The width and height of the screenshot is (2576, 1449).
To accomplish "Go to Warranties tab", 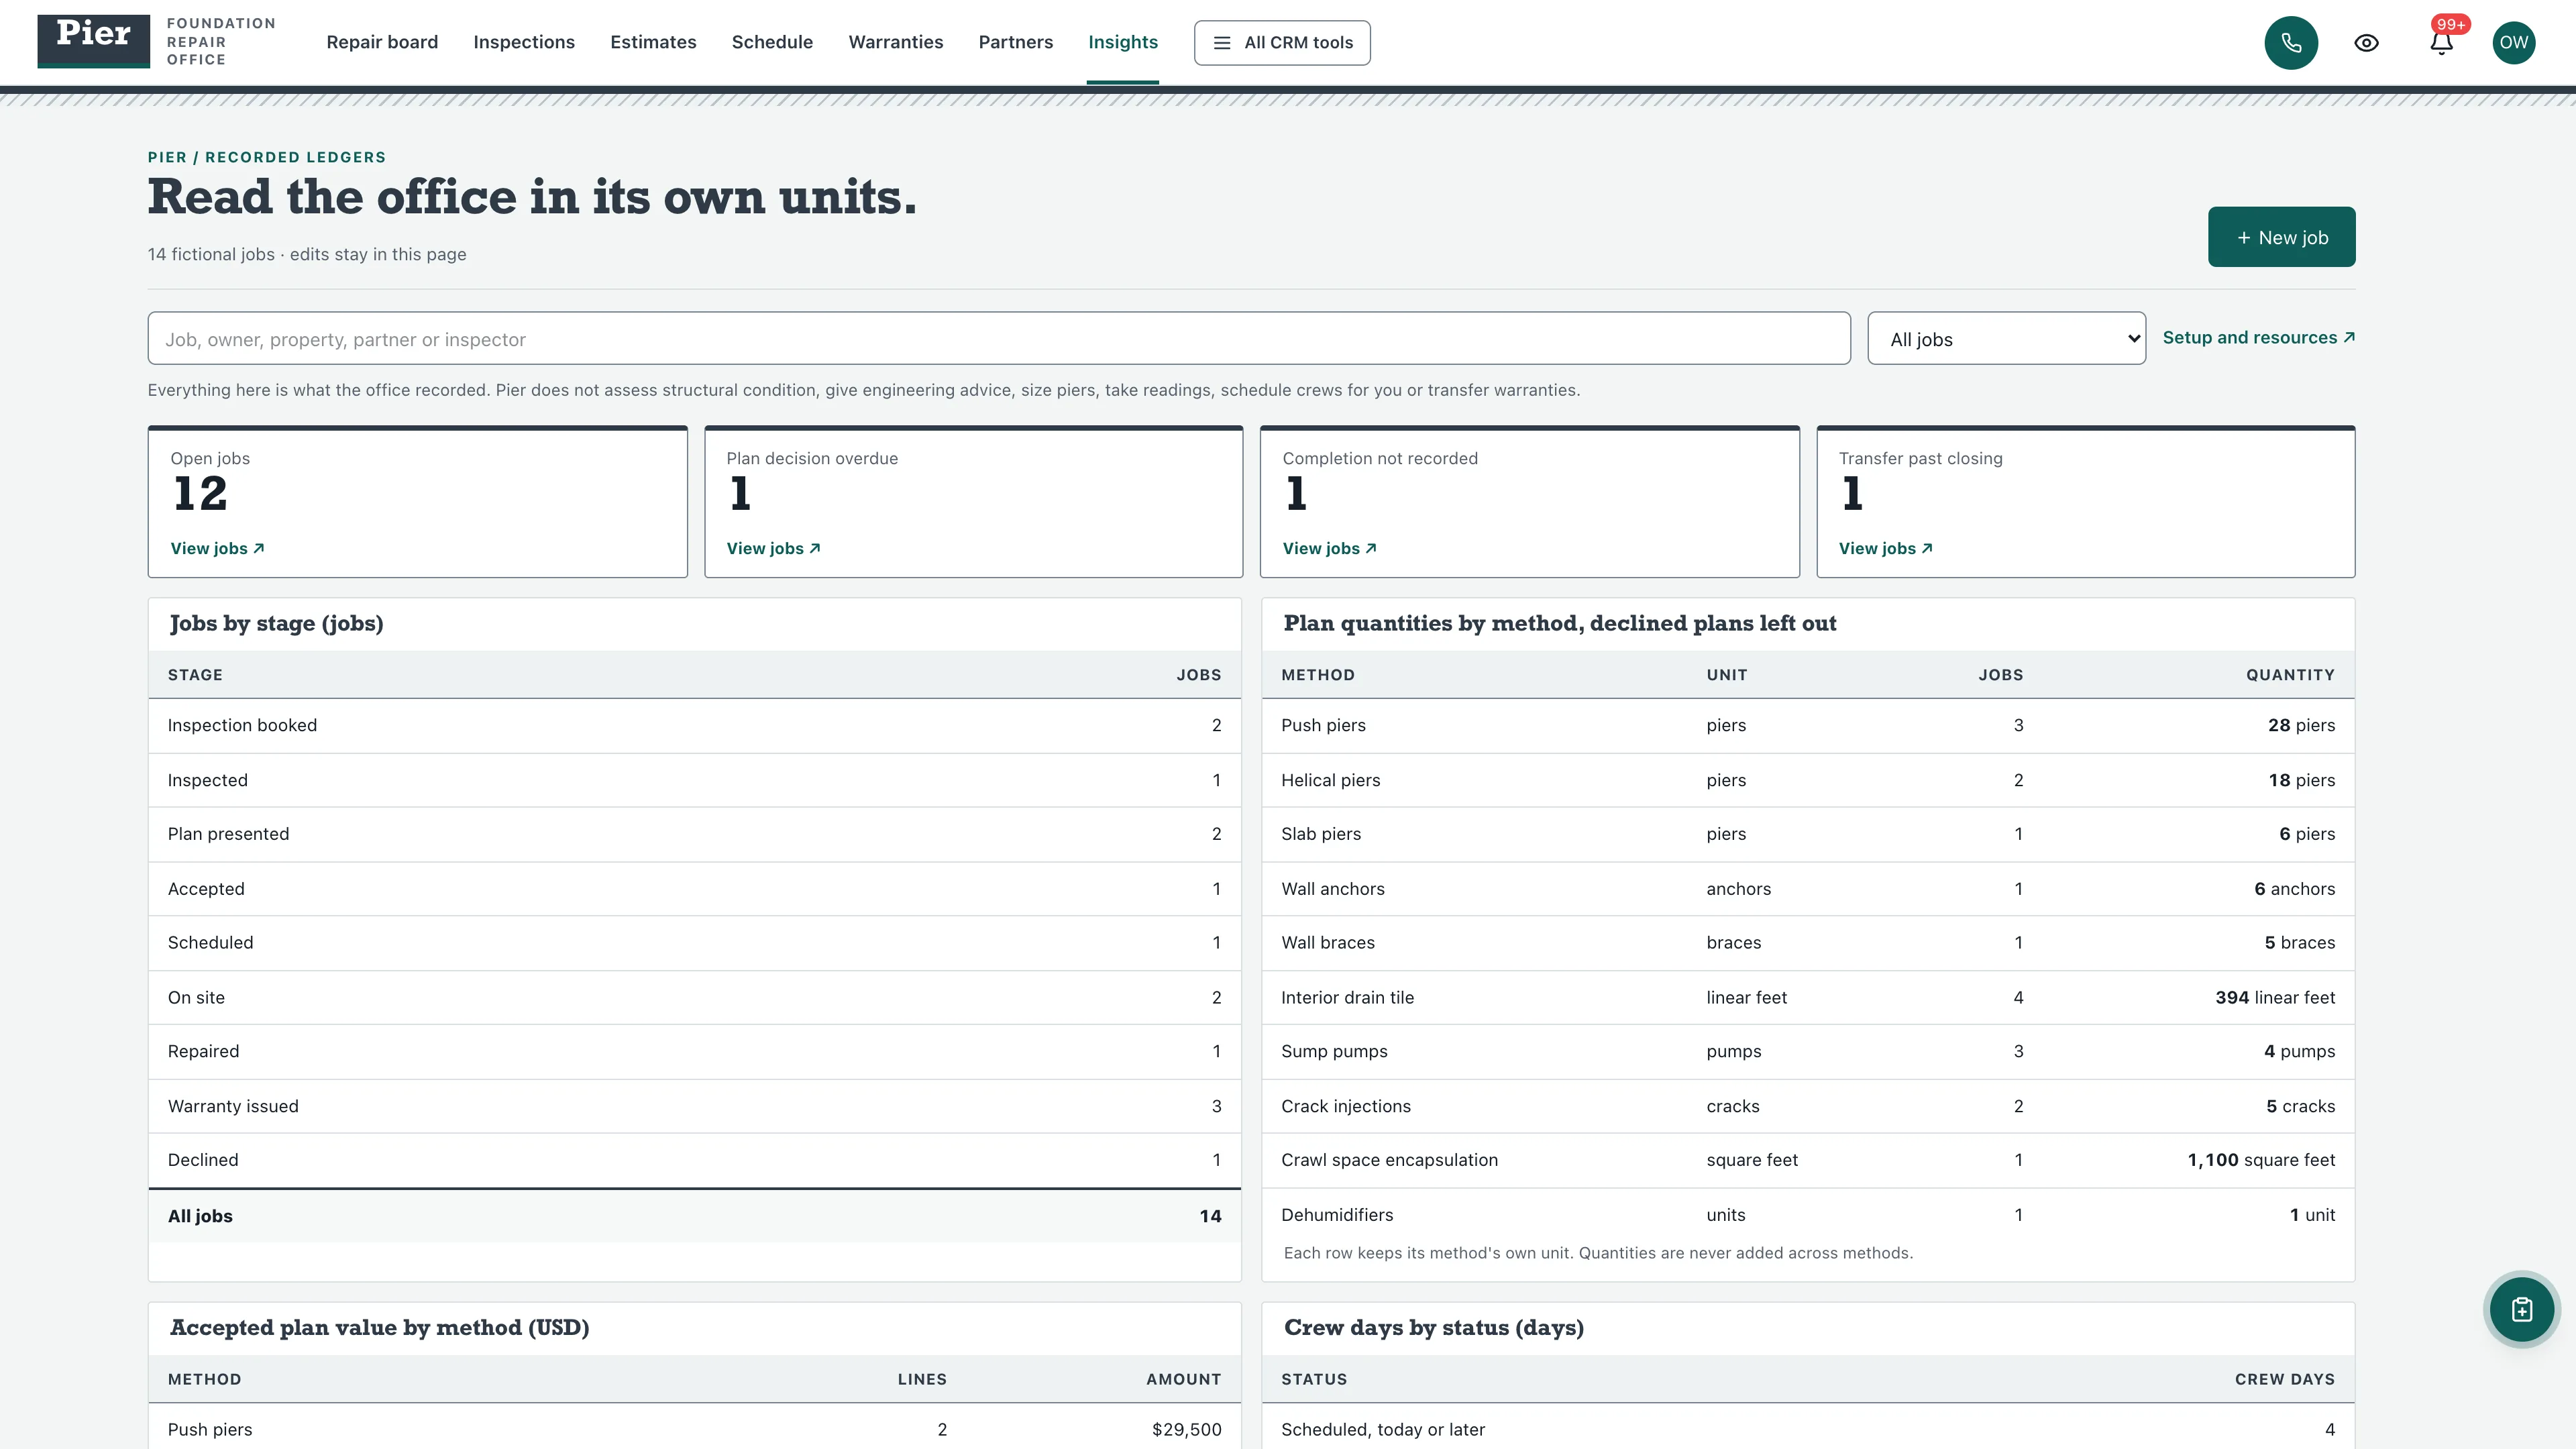I will (x=896, y=42).
